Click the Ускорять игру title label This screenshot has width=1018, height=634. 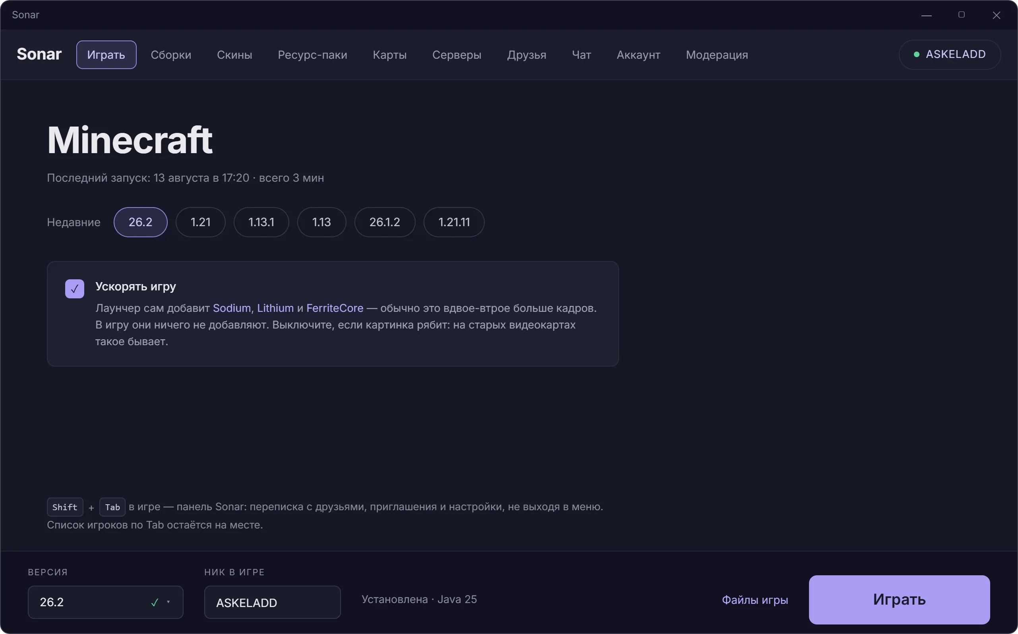pyautogui.click(x=135, y=286)
